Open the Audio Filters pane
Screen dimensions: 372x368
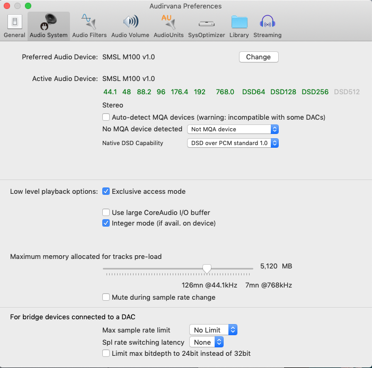(90, 26)
